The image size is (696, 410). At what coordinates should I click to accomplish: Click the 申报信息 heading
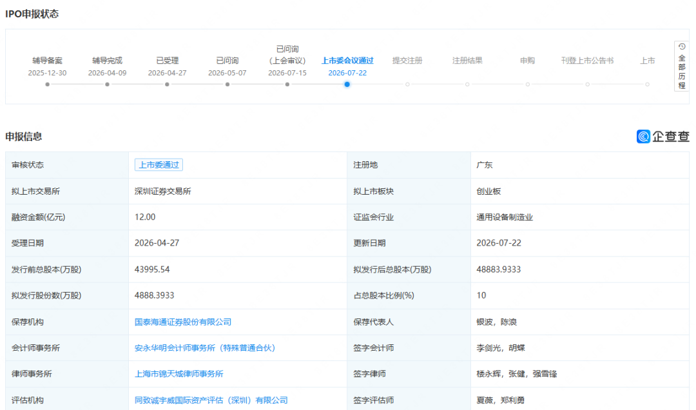point(24,137)
